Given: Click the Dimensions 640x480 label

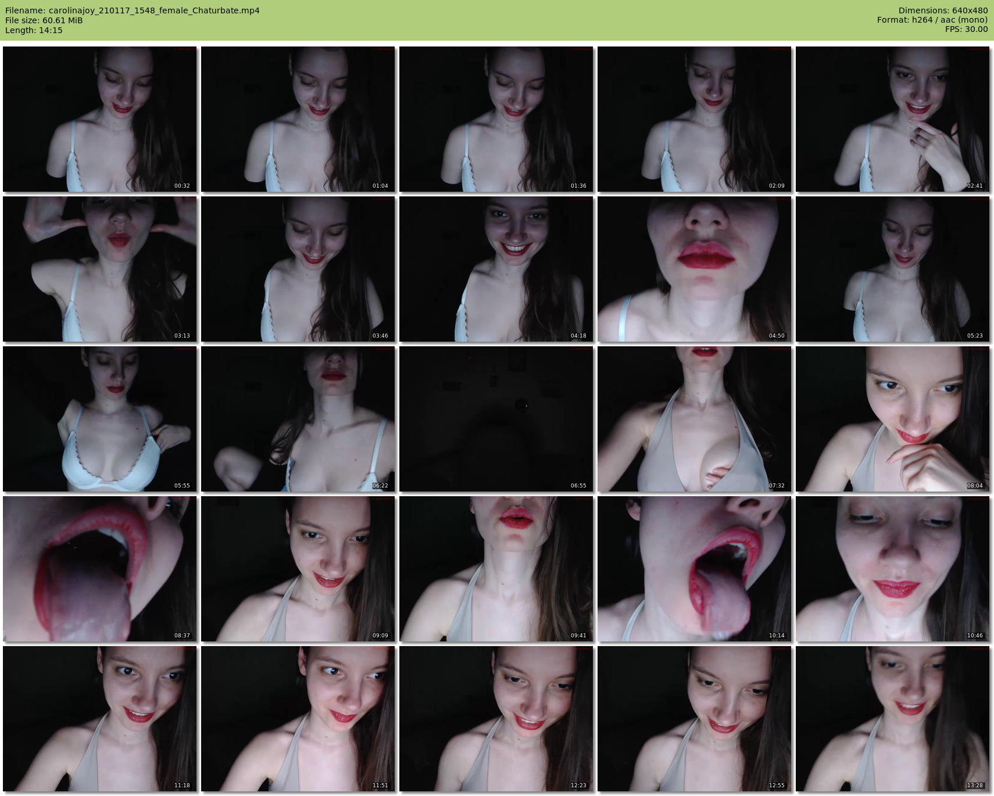Looking at the screenshot, I should tap(943, 10).
